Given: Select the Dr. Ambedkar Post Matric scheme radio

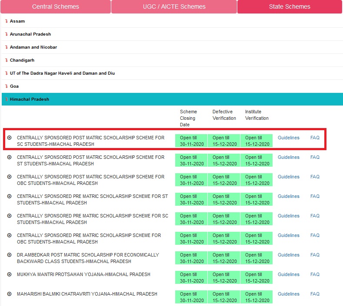Looking at the screenshot, I should (x=9, y=255).
